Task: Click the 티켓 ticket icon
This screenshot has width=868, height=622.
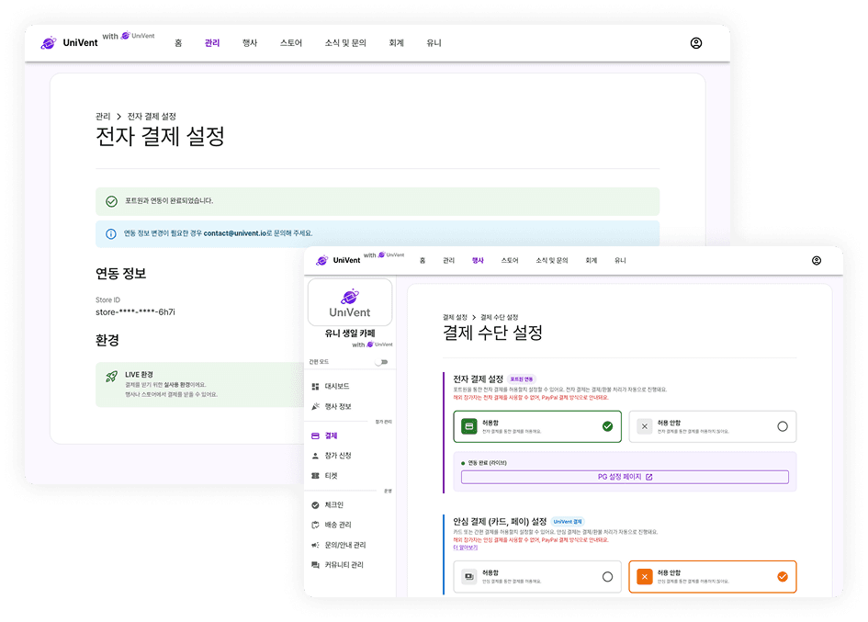Action: coord(313,475)
